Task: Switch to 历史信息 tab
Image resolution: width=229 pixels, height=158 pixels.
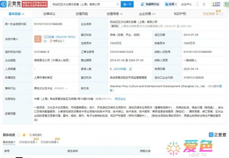Action: [211, 14]
